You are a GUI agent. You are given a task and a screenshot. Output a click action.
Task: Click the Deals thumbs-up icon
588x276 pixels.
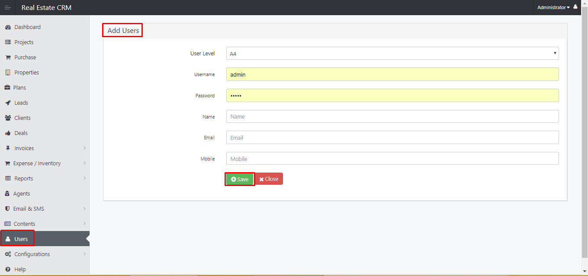coord(8,133)
